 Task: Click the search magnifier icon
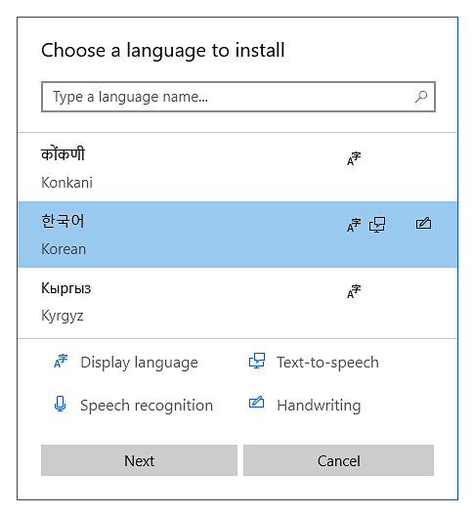point(421,97)
